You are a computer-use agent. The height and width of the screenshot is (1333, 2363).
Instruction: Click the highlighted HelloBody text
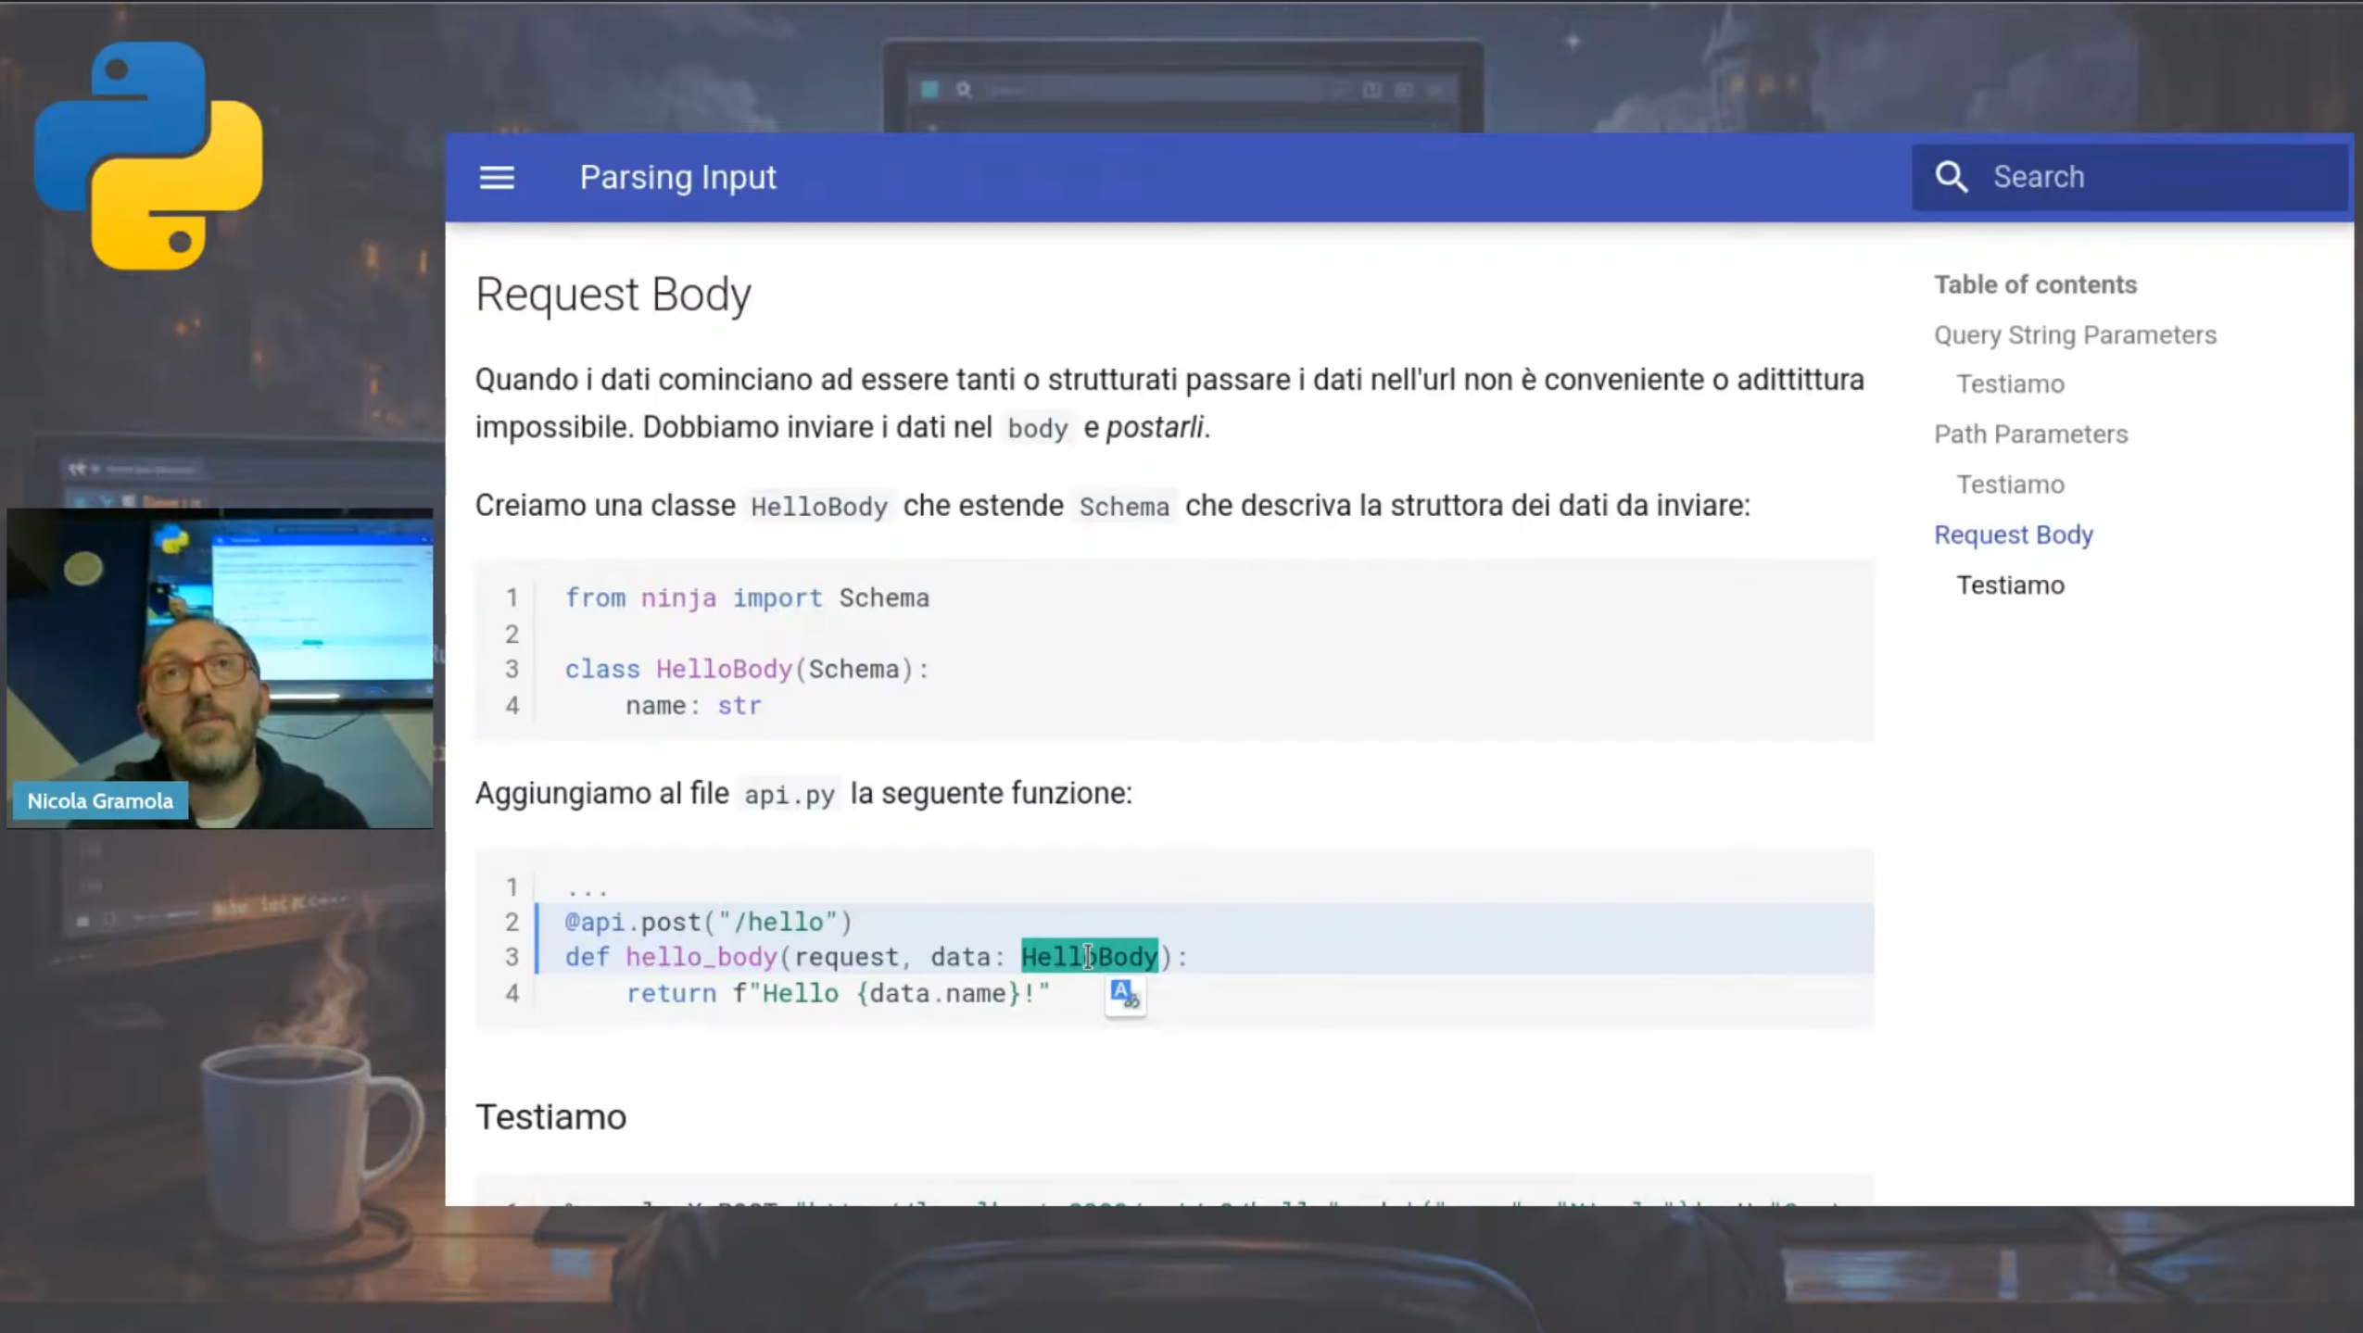tap(1089, 957)
